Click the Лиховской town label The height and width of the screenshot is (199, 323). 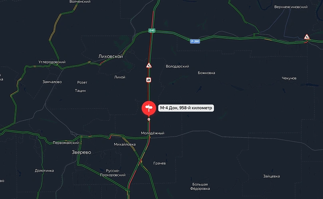(x=111, y=56)
